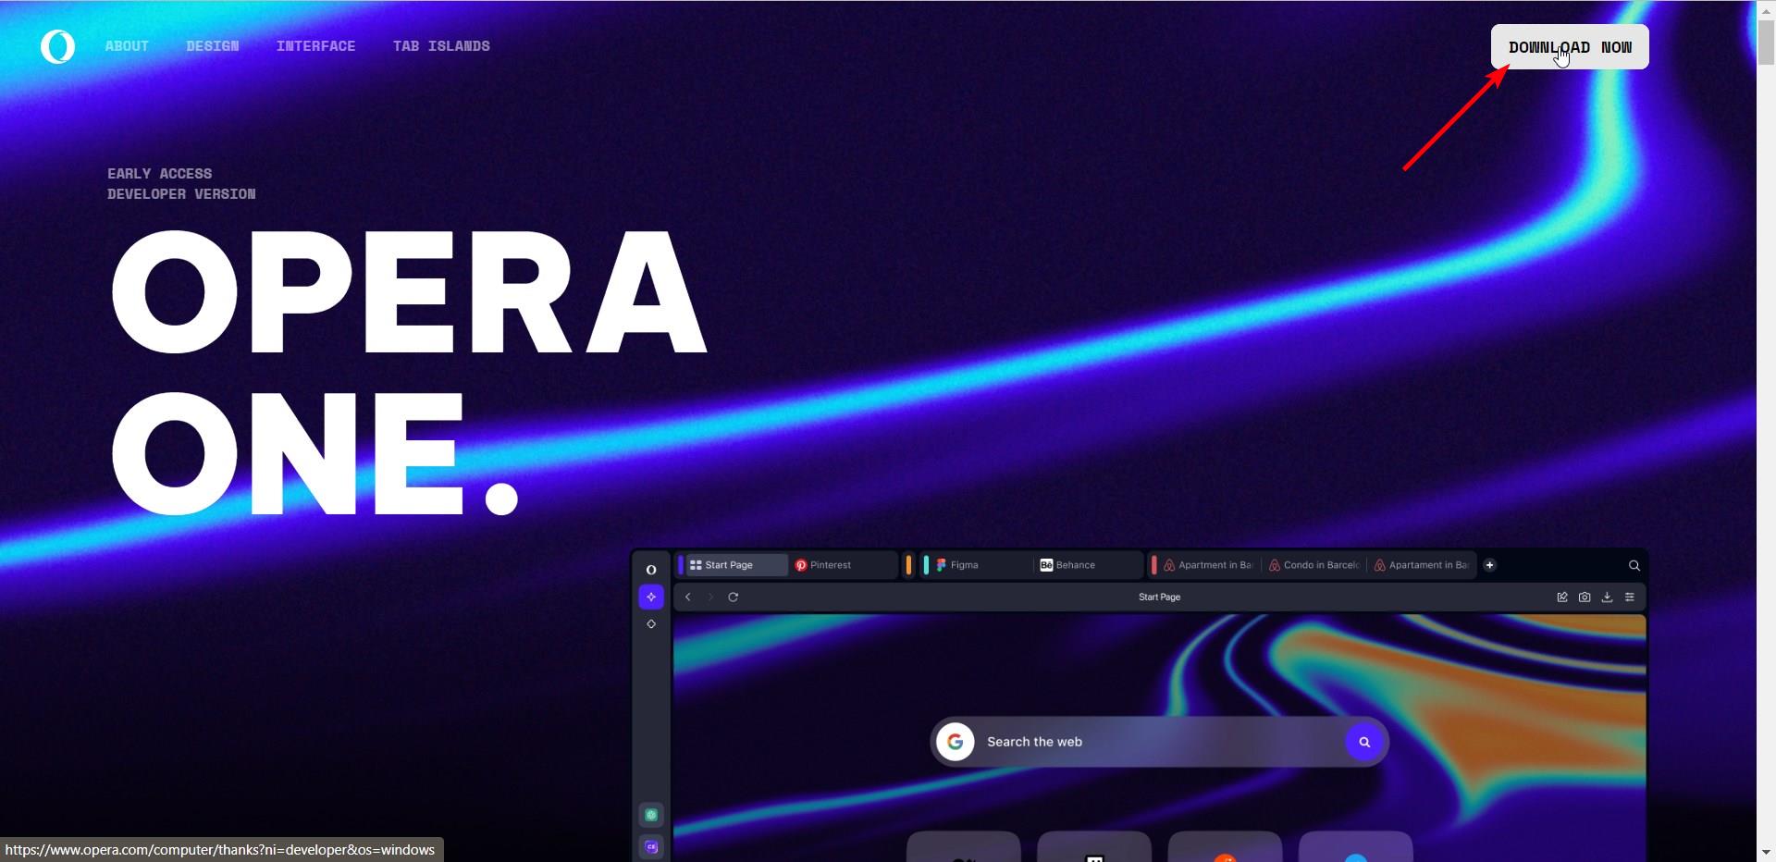The width and height of the screenshot is (1776, 862).
Task: Click the scrollbar down arrow
Action: coord(1766,853)
